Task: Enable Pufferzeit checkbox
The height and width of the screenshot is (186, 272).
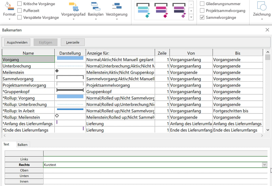Action: [x=20, y=11]
